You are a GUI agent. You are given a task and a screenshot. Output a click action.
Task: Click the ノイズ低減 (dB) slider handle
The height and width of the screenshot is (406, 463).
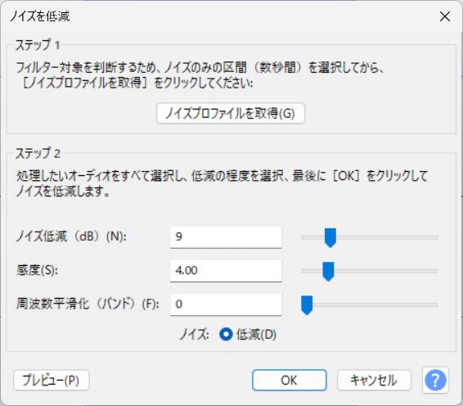tap(330, 237)
